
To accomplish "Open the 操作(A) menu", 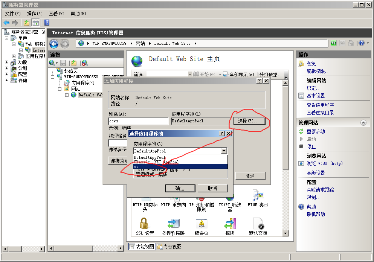I will tap(35, 14).
